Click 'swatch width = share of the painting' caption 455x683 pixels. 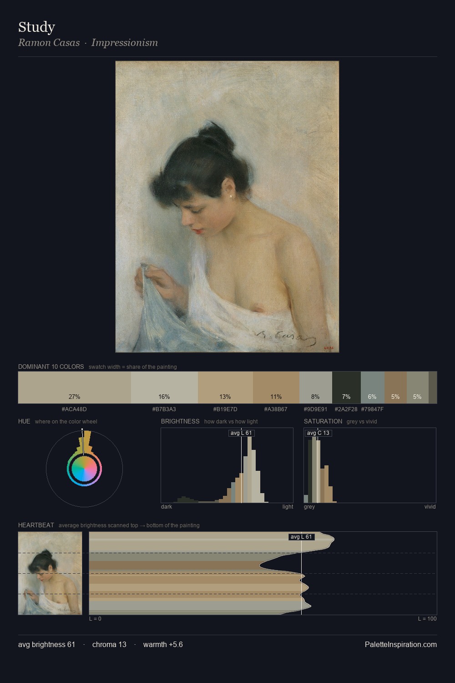click(133, 367)
